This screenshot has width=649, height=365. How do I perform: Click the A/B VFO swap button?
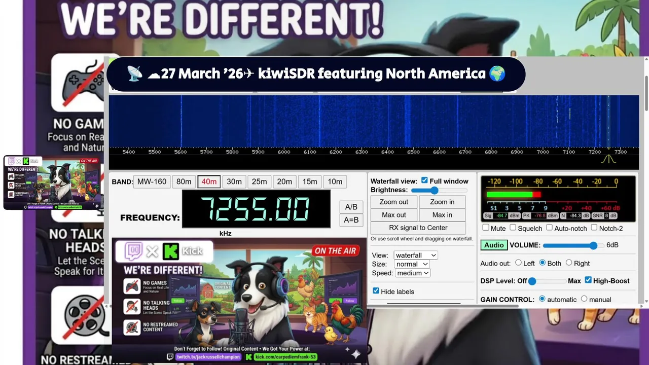pyautogui.click(x=351, y=207)
